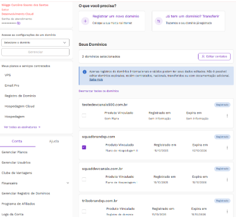
Task: Open Email Pro in contracted services
Action: click(x=12, y=86)
